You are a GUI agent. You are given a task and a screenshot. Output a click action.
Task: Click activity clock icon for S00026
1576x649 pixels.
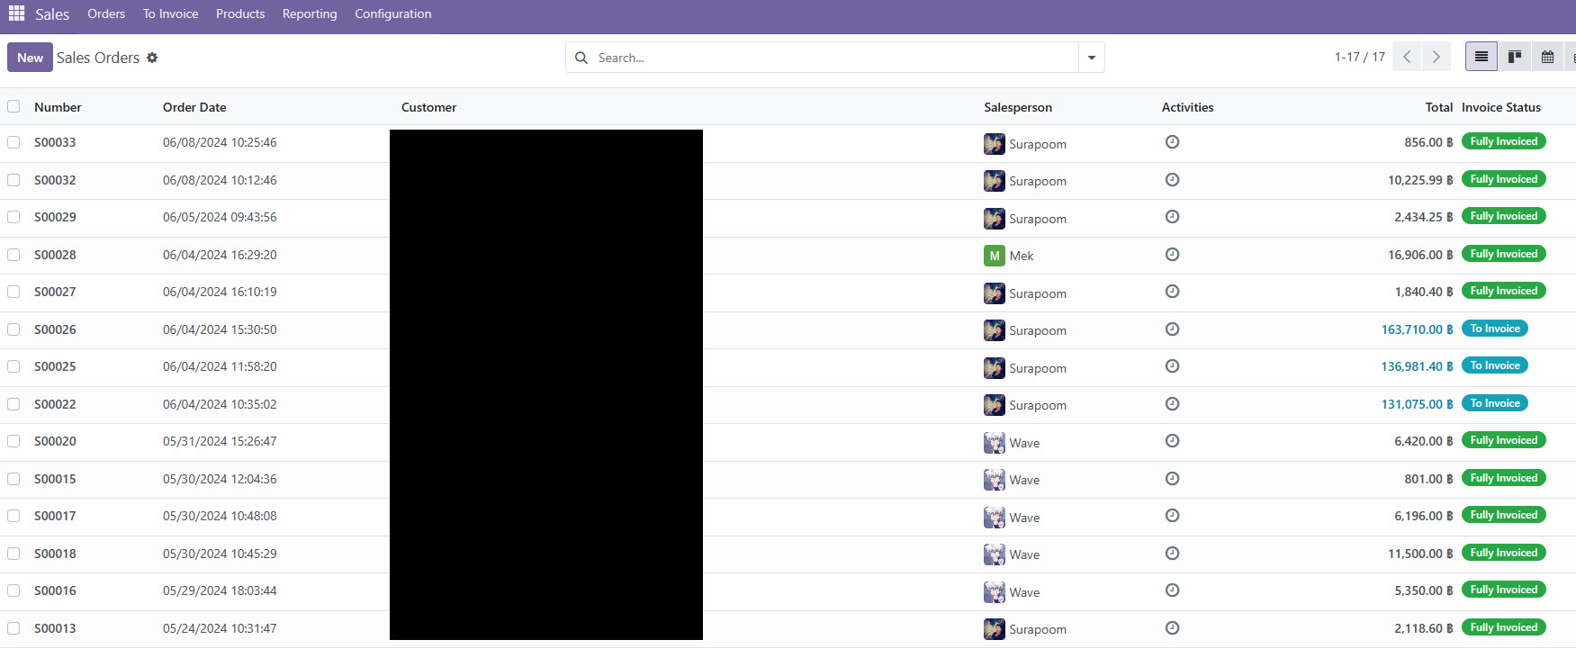tap(1172, 329)
